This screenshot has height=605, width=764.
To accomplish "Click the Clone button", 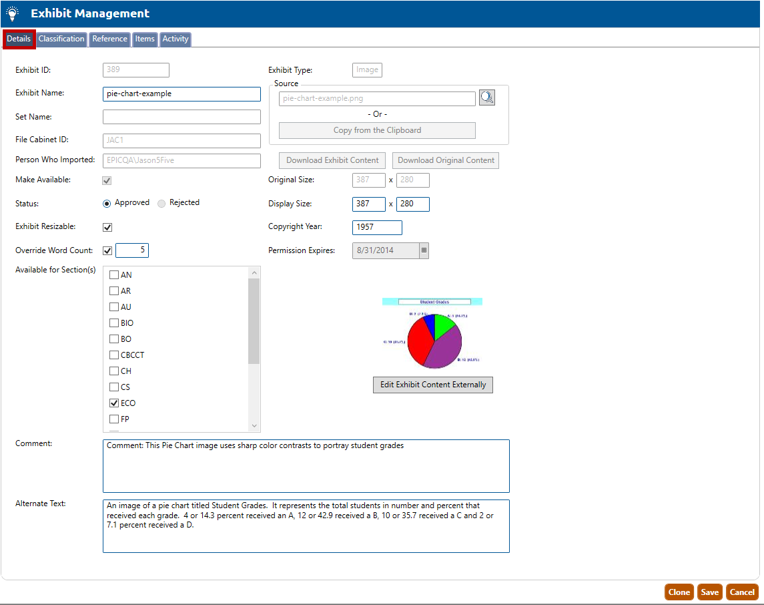I will tap(679, 592).
